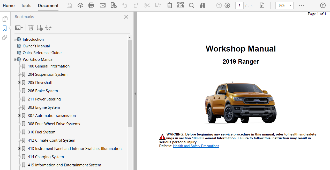
Task: Open the Find text magnifier icon
Action: tap(191, 5)
